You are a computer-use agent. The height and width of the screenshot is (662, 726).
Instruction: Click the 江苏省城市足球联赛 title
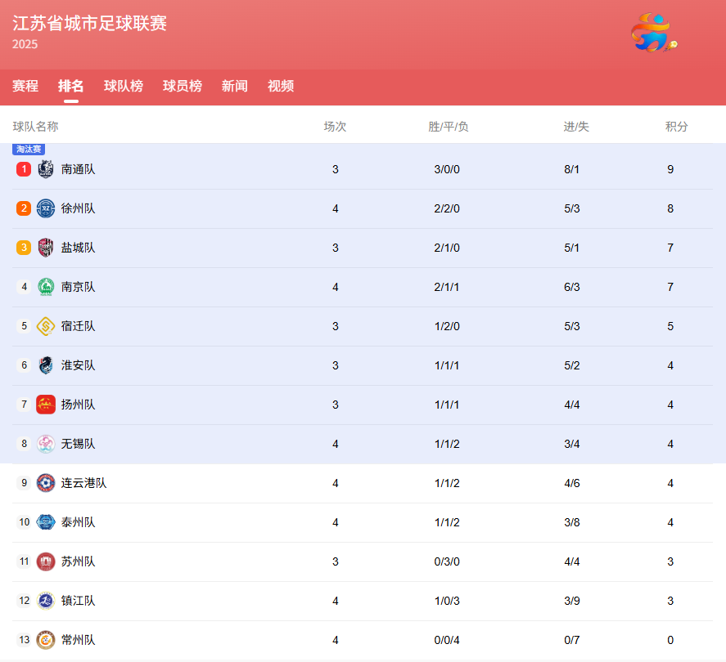coord(89,23)
